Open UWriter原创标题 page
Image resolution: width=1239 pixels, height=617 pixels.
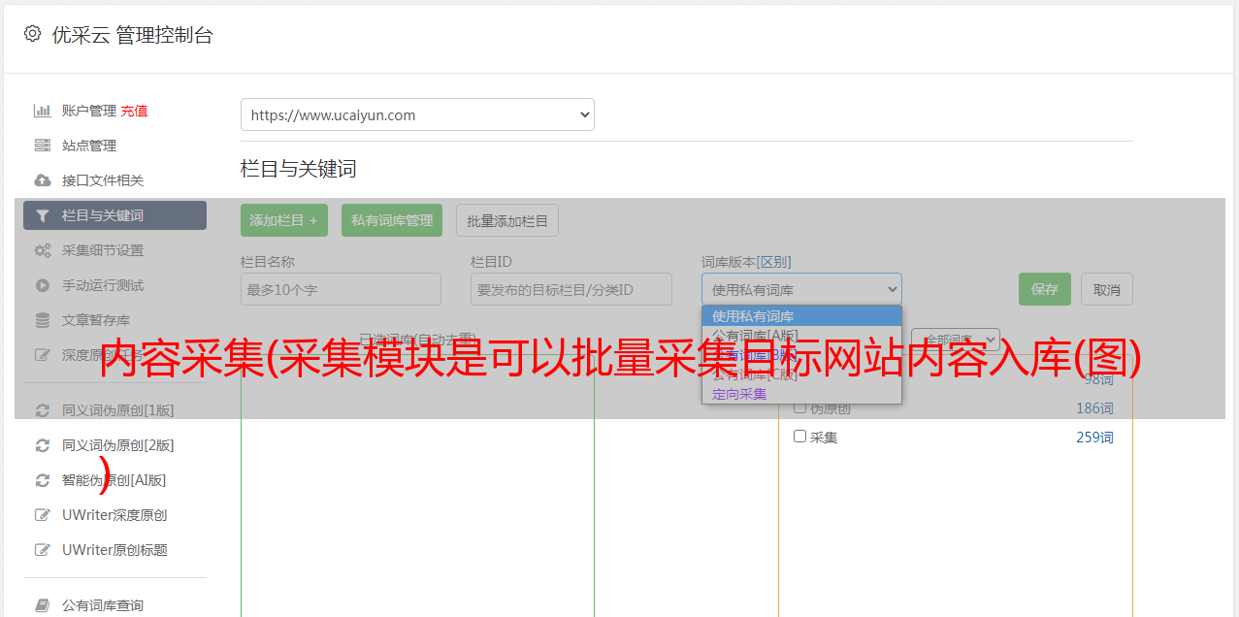[x=114, y=550]
